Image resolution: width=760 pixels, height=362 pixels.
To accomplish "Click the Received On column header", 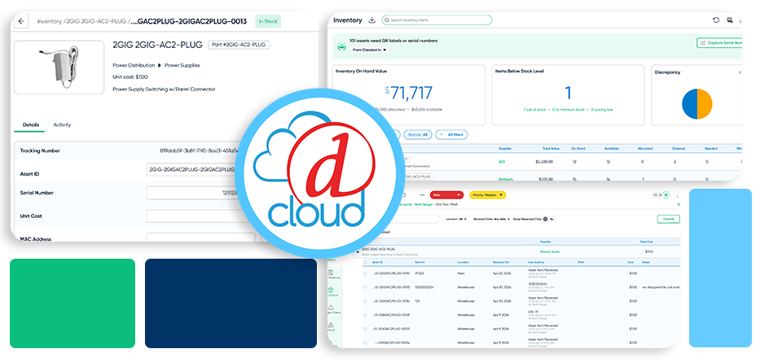I will pos(500,262).
